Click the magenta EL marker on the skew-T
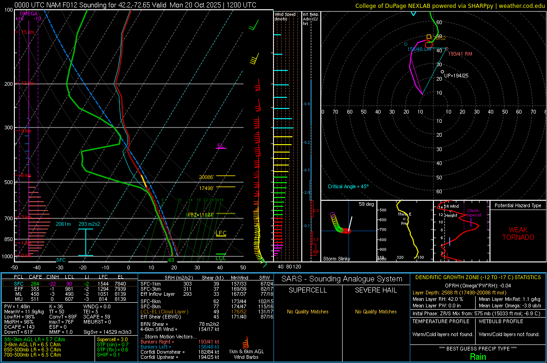 click(x=221, y=146)
